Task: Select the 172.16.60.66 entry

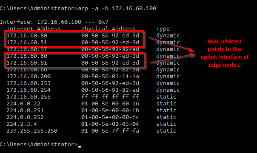Action: (x=27, y=70)
